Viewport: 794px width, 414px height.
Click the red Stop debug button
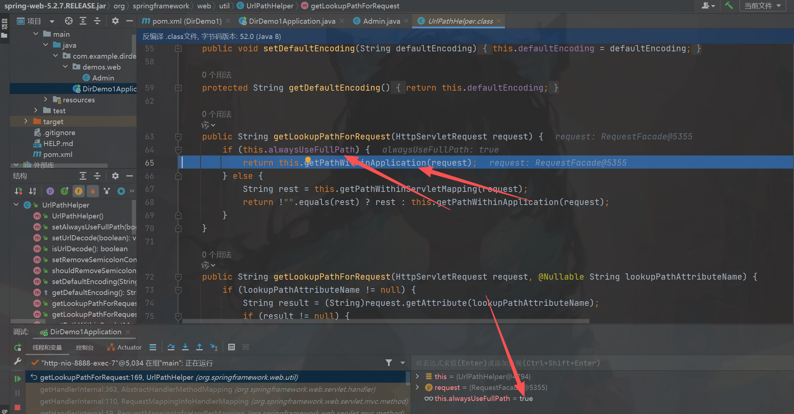point(17,407)
